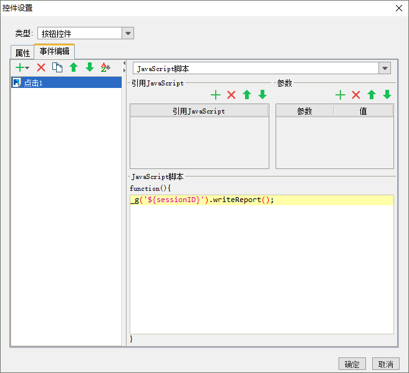409x373 pixels.
Task: Move parameter down in list
Action: 387,95
